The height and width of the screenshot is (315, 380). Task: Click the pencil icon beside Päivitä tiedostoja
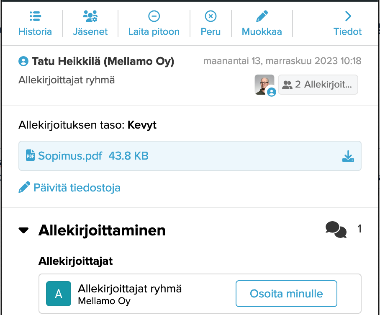(24, 187)
